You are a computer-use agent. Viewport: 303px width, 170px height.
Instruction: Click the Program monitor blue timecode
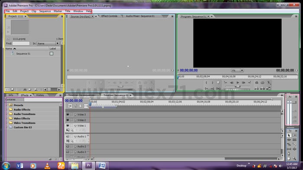189,70
